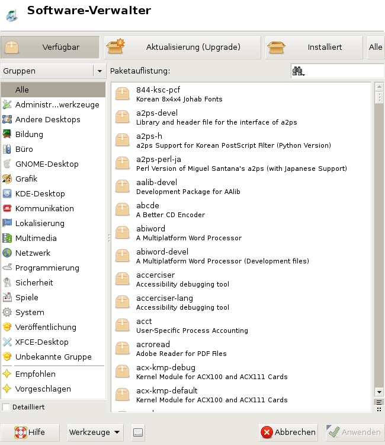385x445 pixels.
Task: Select the abiword-devel package row
Action: click(241, 256)
